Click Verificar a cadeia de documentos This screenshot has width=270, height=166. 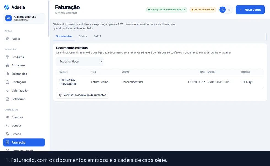pyautogui.click(x=82, y=95)
